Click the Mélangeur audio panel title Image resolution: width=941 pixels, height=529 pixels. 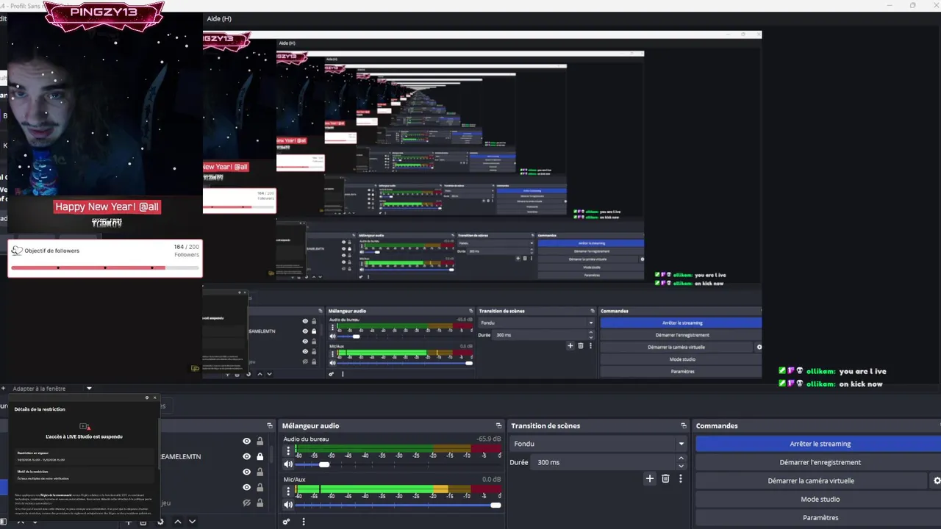[310, 425]
